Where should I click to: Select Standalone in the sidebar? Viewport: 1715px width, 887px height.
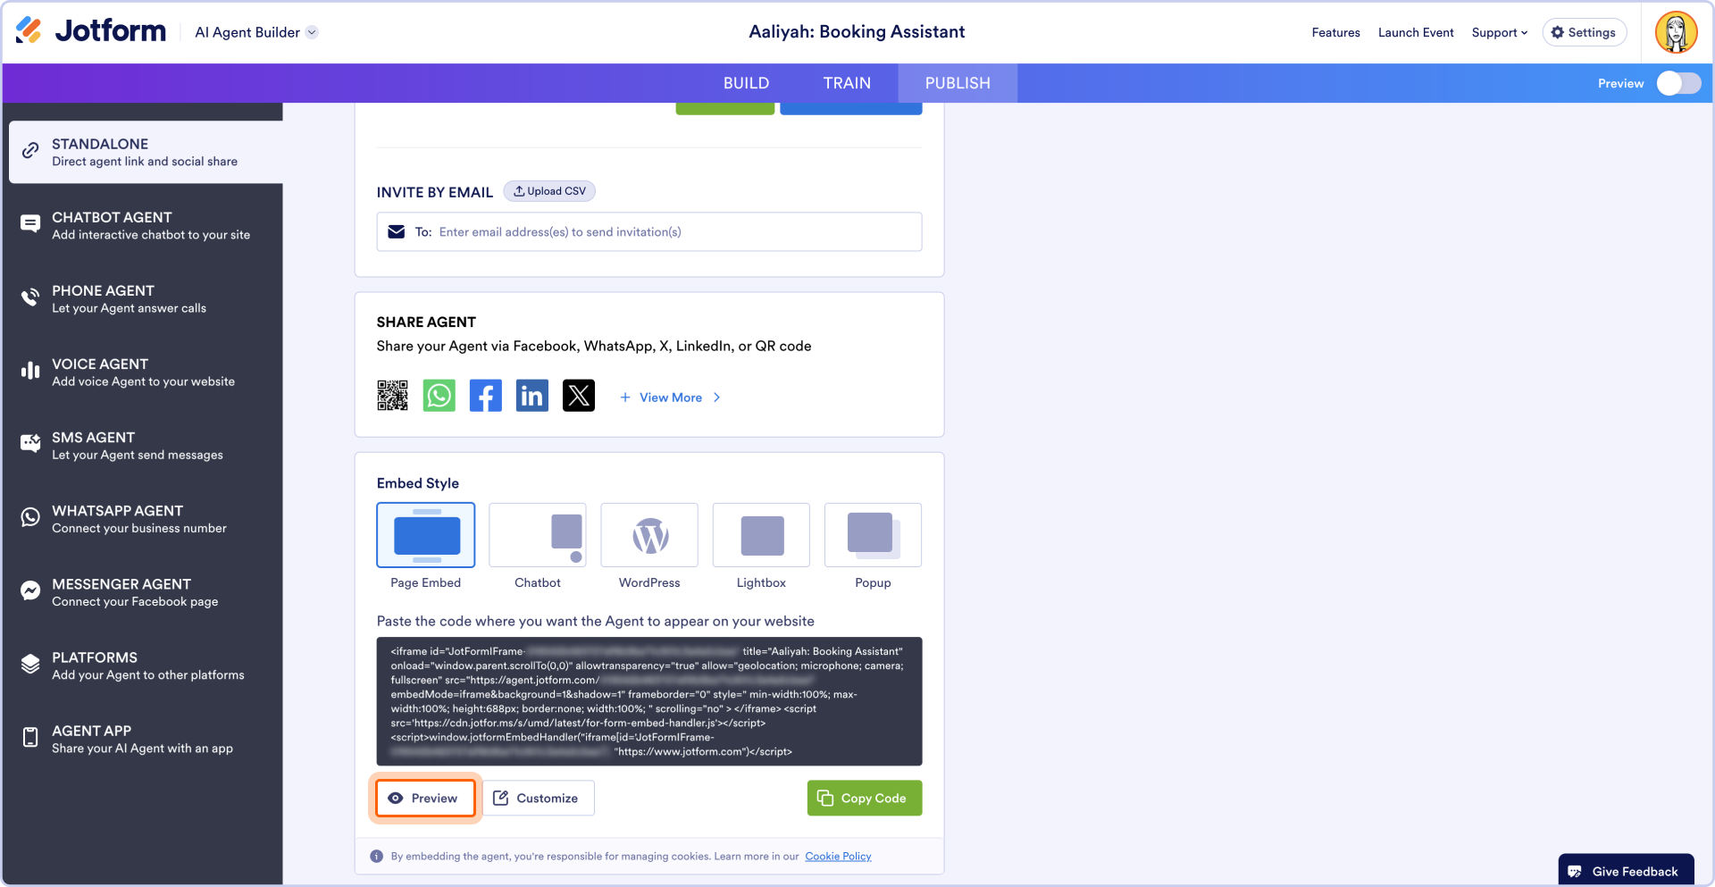146,152
